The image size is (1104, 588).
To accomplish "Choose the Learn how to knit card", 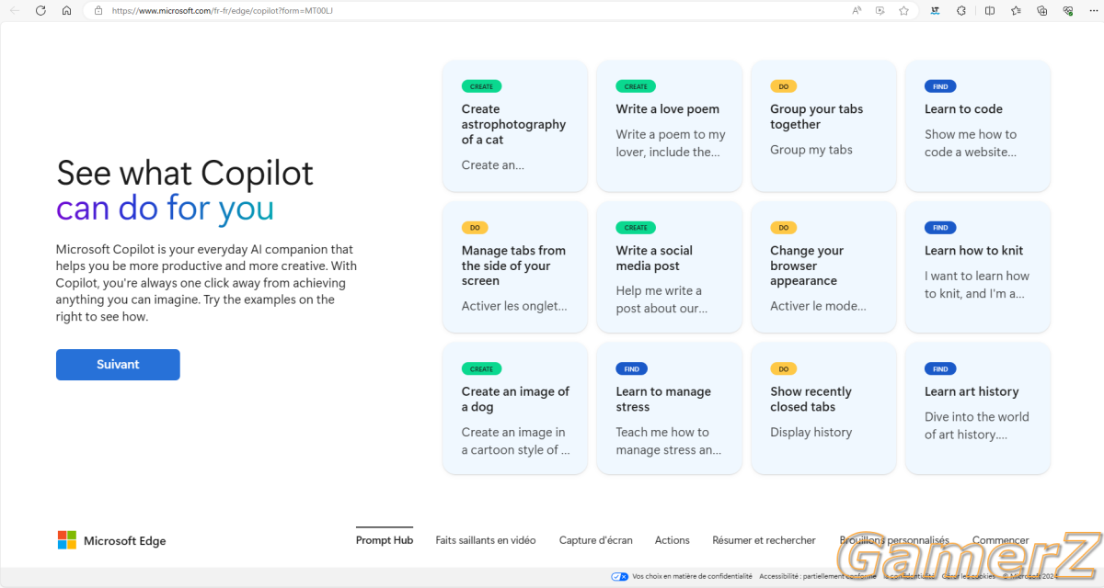I will 978,267.
